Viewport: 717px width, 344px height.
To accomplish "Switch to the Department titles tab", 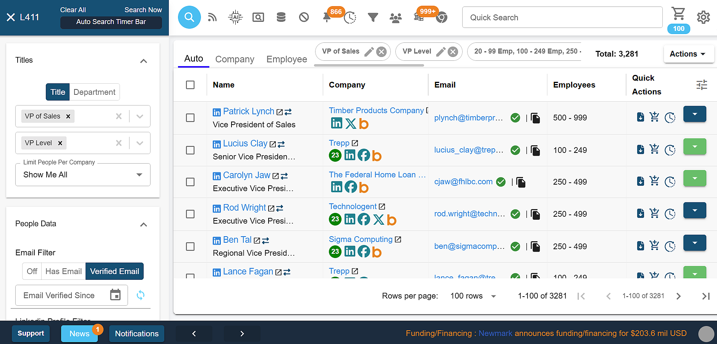I will point(94,92).
